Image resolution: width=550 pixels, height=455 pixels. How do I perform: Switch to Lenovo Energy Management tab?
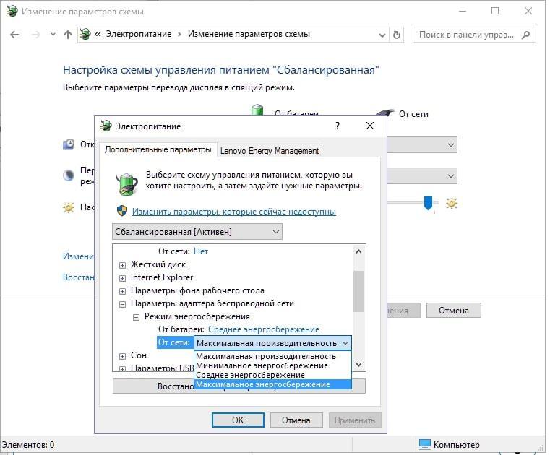pos(270,151)
